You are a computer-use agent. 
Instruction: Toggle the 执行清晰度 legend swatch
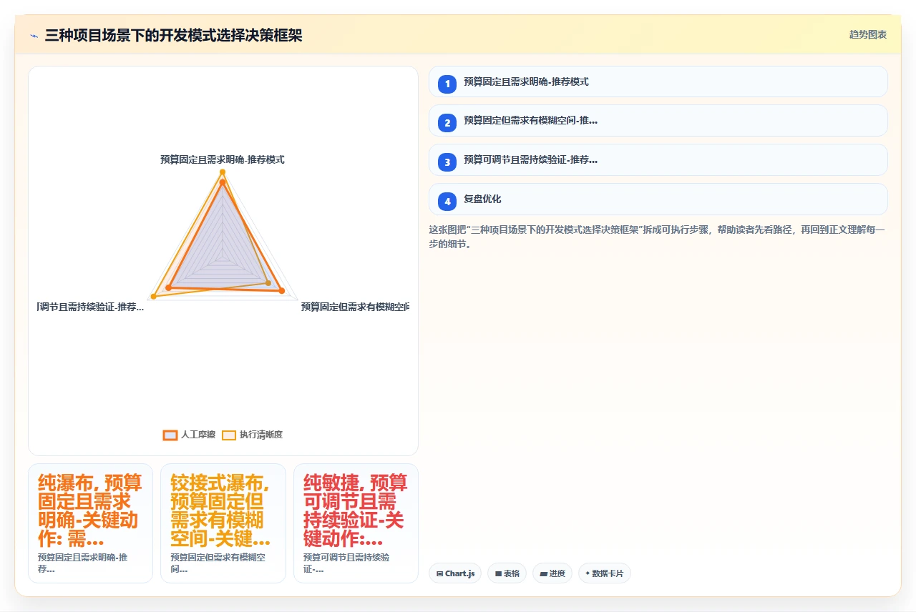pos(228,435)
